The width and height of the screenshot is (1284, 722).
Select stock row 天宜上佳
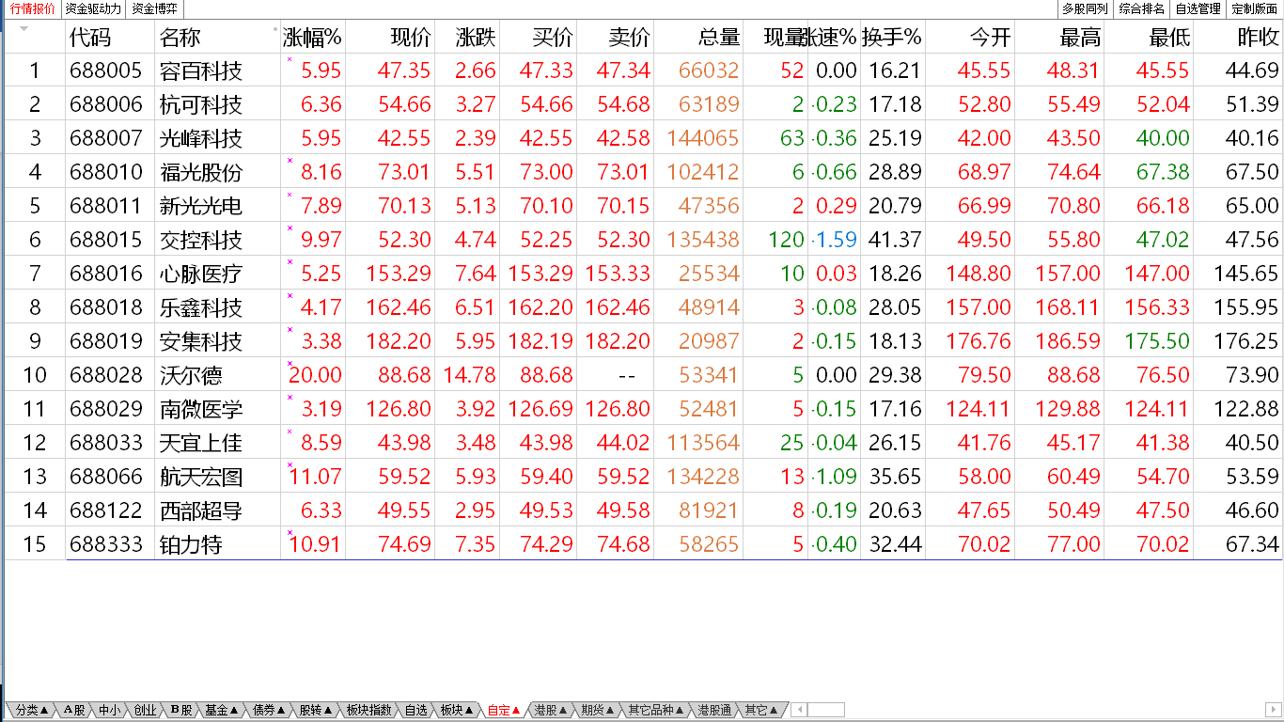coord(642,443)
